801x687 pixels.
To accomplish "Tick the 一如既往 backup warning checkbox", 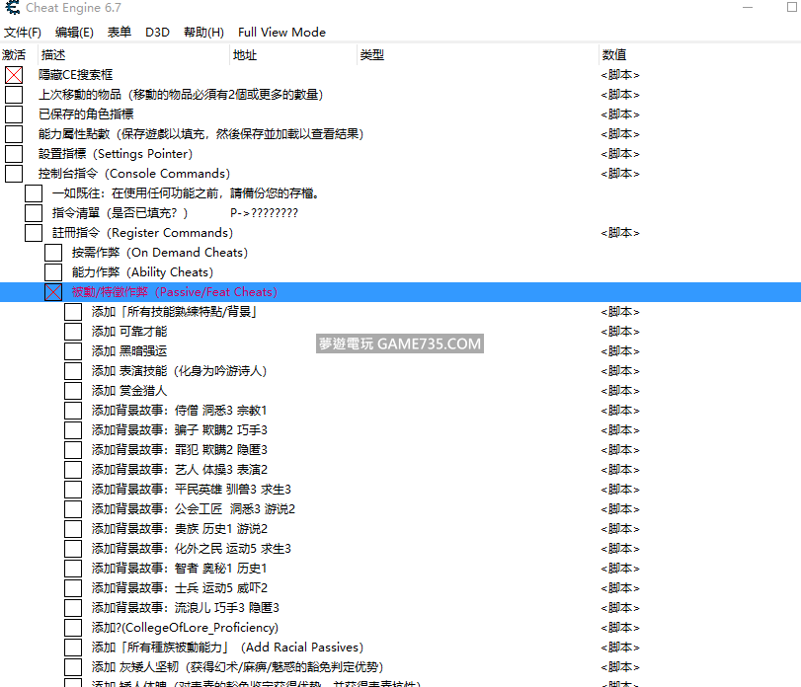I will [x=34, y=193].
